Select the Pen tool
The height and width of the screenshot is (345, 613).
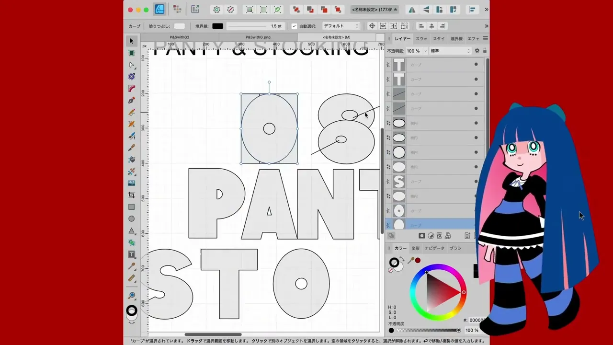pyautogui.click(x=131, y=100)
